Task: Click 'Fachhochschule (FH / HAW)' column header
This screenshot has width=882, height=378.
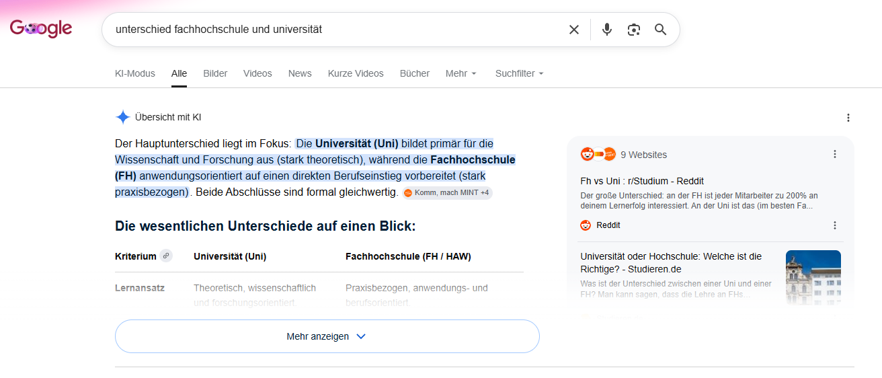Action: tap(408, 256)
